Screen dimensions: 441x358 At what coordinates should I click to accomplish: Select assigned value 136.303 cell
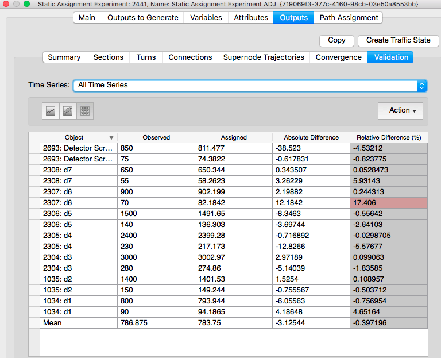coord(234,225)
